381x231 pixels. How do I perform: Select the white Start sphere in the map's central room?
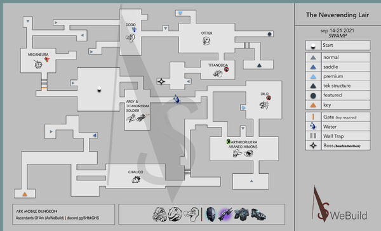(99, 89)
